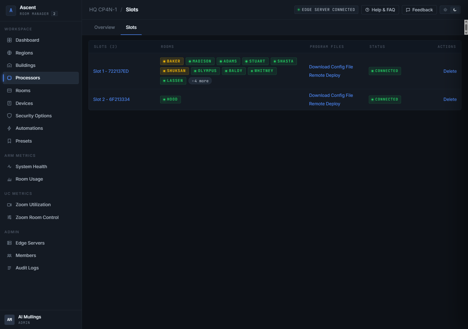Viewport: 468px width, 329px height.
Task: Click the SHASTA room tag
Action: pos(284,61)
